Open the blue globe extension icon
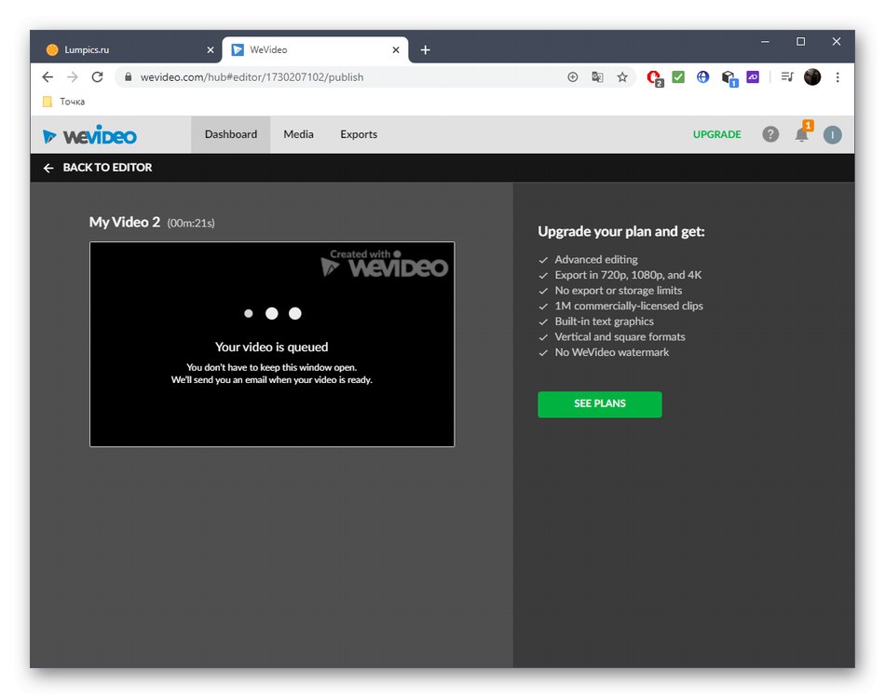This screenshot has height=698, width=885. (x=702, y=77)
